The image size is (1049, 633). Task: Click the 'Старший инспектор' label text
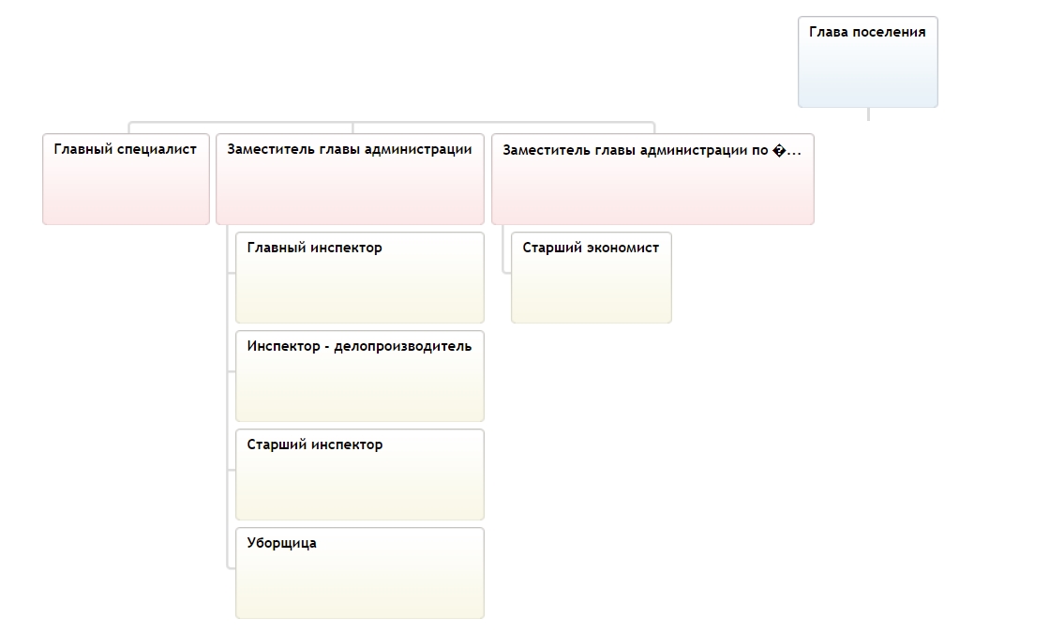click(x=314, y=445)
